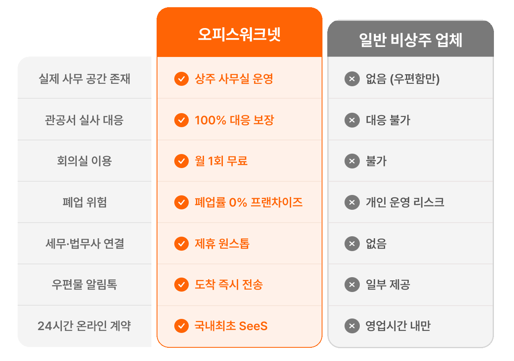
Task: Click the 실제 사무 공간 존재 row label
Action: [84, 79]
